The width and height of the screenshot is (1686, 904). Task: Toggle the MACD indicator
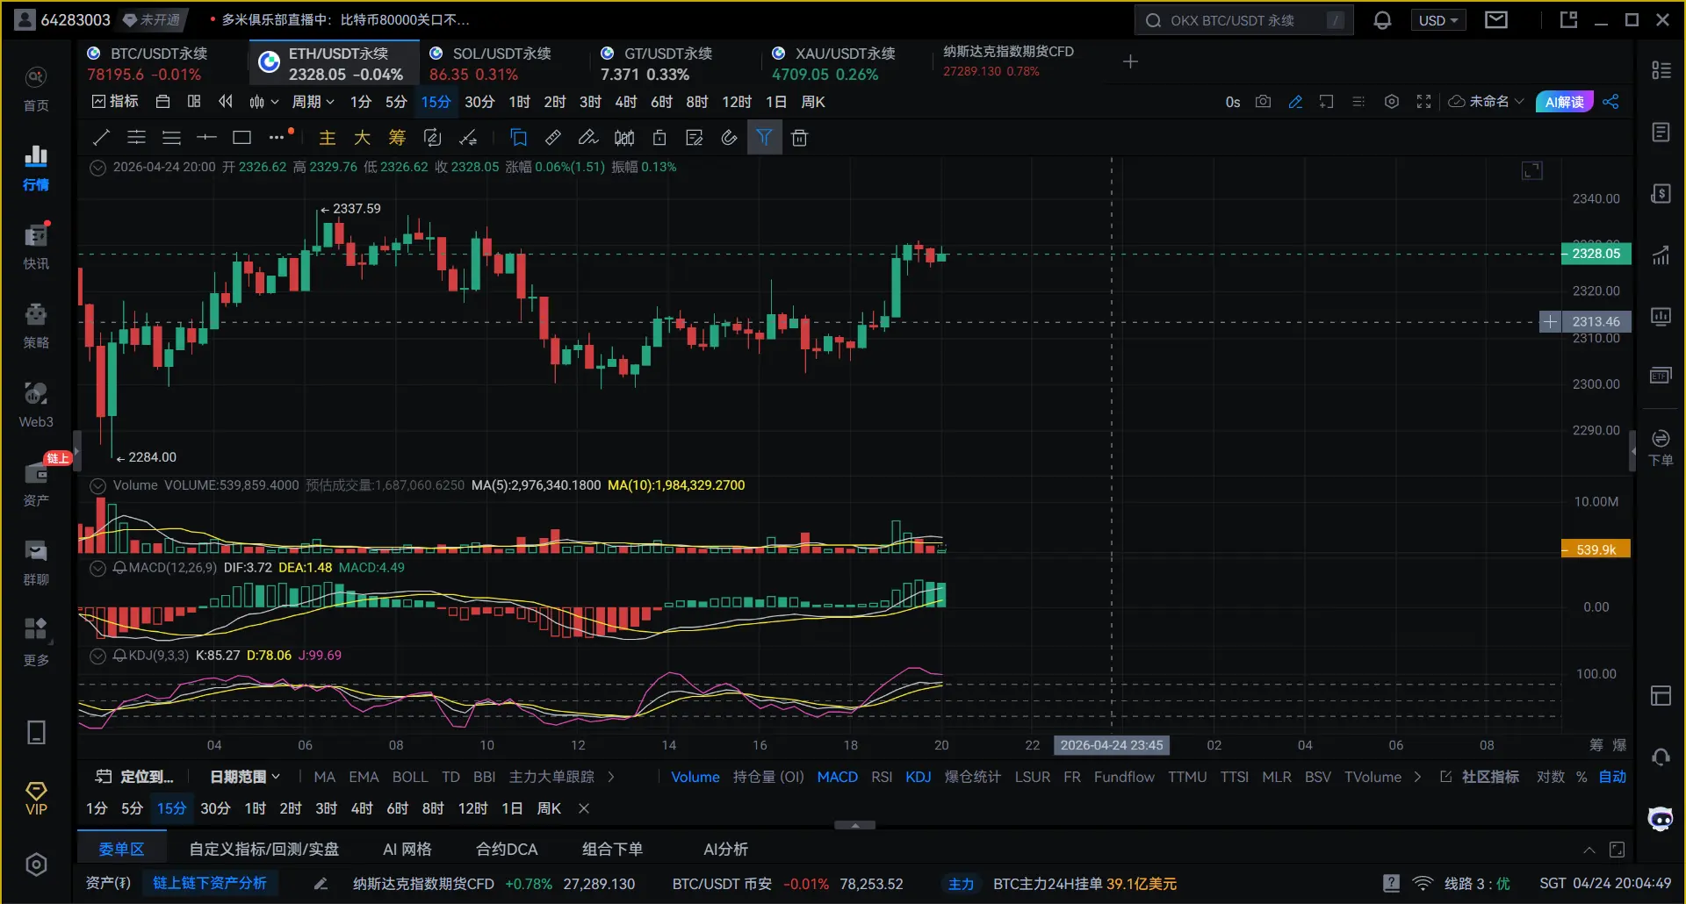(837, 777)
